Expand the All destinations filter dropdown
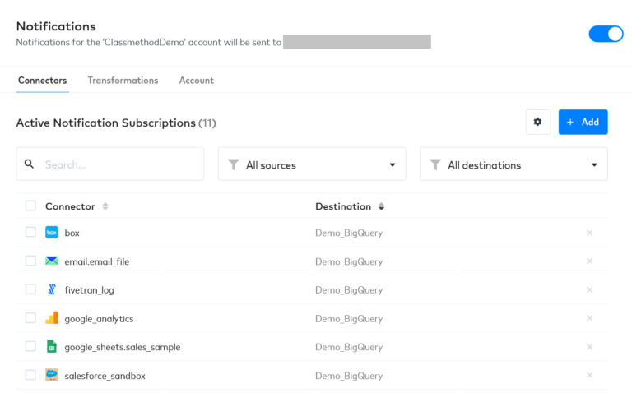Image resolution: width=632 pixels, height=393 pixels. [x=513, y=164]
